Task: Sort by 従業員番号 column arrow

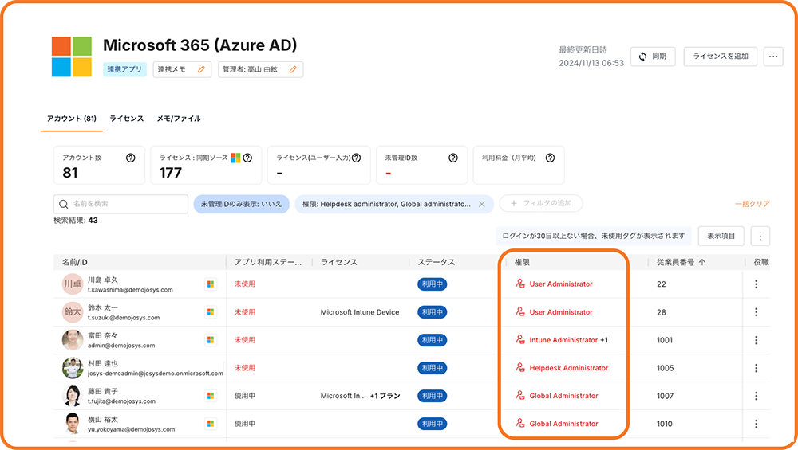Action: pyautogui.click(x=702, y=262)
